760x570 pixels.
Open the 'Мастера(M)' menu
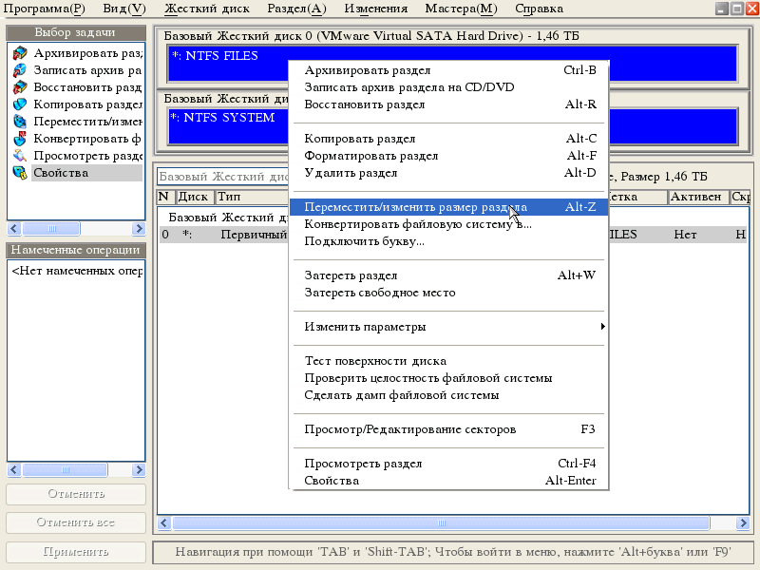click(x=461, y=9)
